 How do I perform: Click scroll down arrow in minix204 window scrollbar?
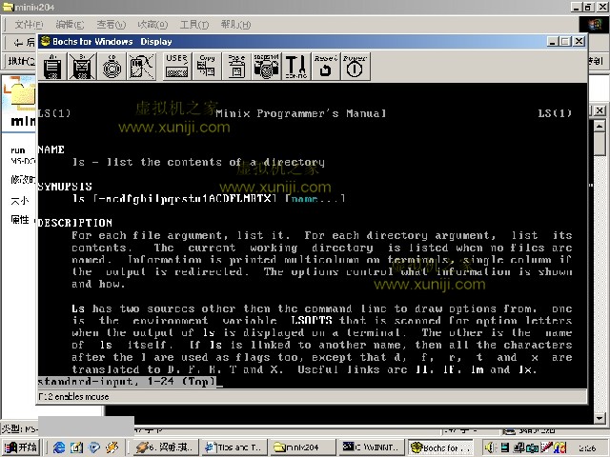click(600, 418)
